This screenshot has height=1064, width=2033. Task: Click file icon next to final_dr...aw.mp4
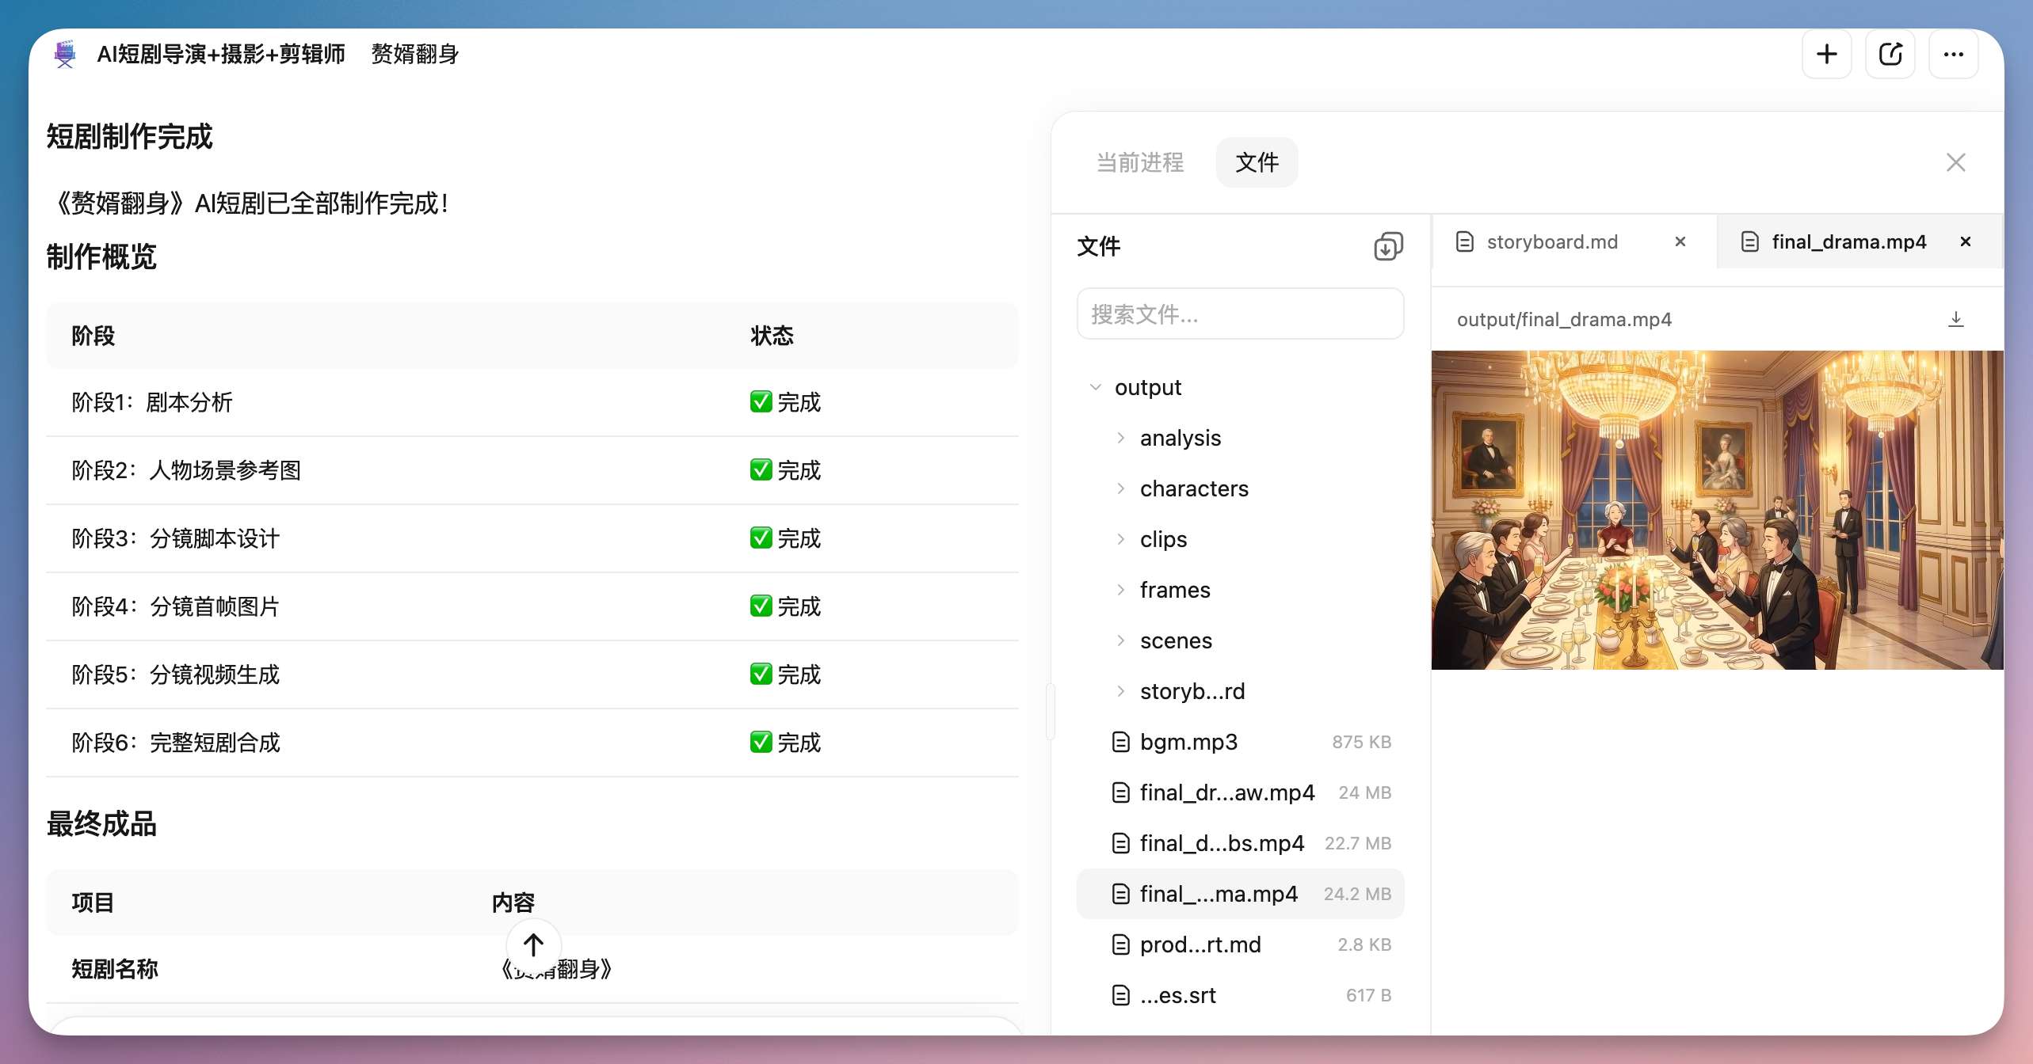pos(1121,792)
